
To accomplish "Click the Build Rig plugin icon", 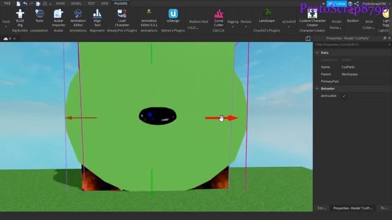I will [20, 14].
